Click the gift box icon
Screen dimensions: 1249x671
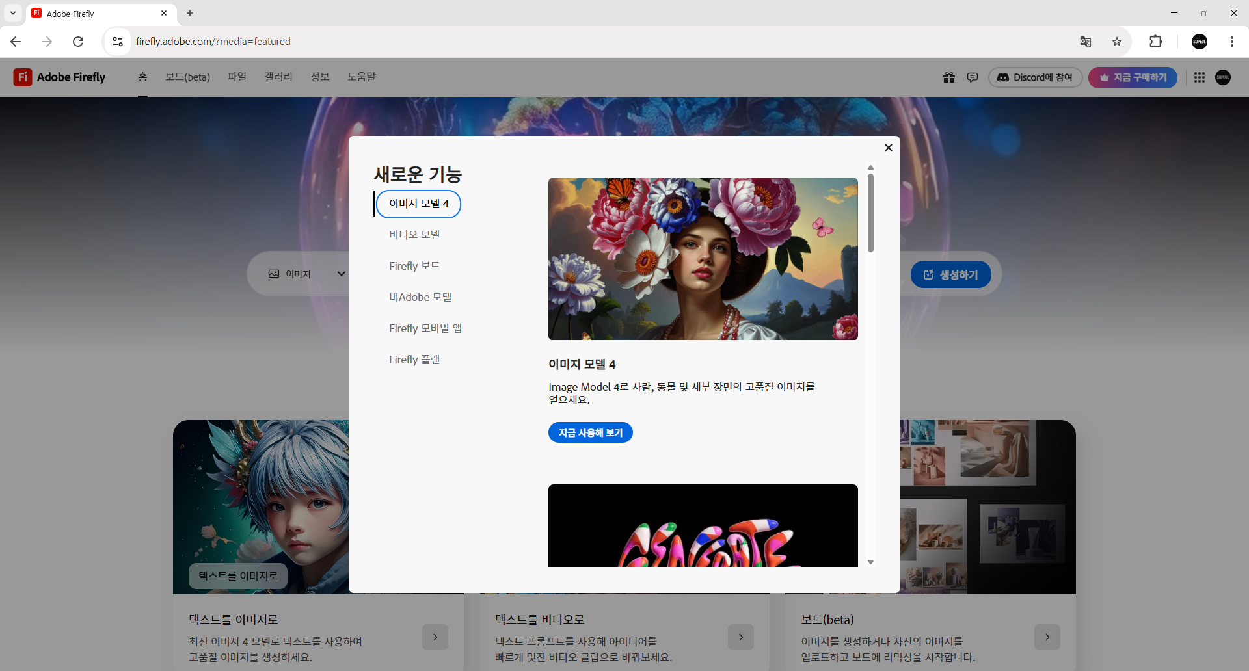click(x=949, y=77)
